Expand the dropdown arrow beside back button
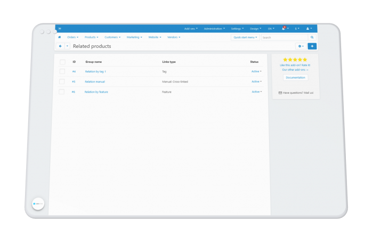Screen dimensions: 373x237 (67, 46)
